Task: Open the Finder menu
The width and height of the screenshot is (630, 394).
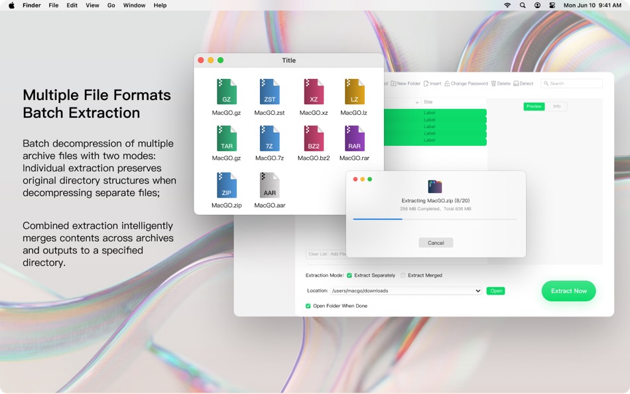Action: point(32,5)
